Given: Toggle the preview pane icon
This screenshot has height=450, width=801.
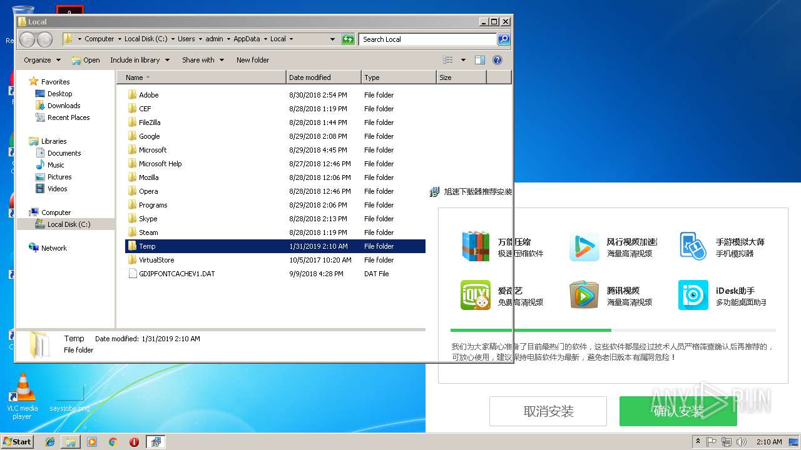Looking at the screenshot, I should 480,60.
